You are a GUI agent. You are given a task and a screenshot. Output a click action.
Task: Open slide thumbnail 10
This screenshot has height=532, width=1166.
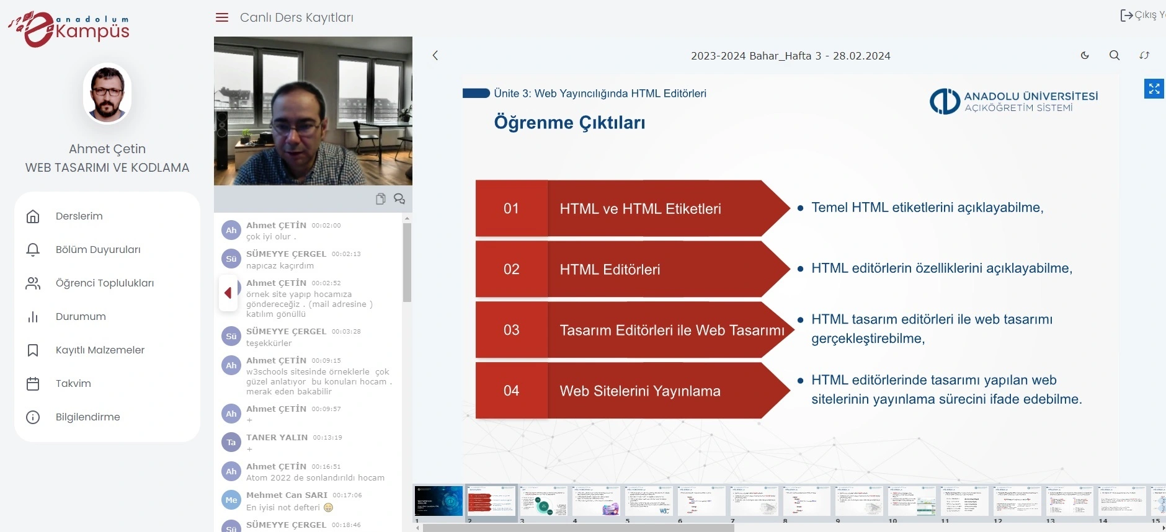coord(912,501)
